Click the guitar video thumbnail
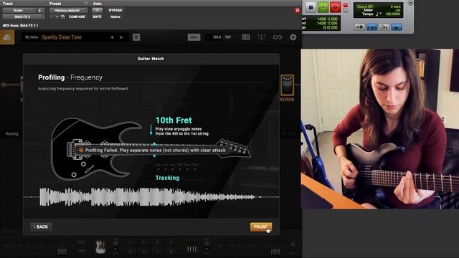 pos(380,129)
